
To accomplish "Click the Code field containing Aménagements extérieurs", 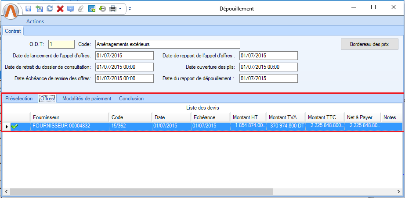I will (x=167, y=44).
